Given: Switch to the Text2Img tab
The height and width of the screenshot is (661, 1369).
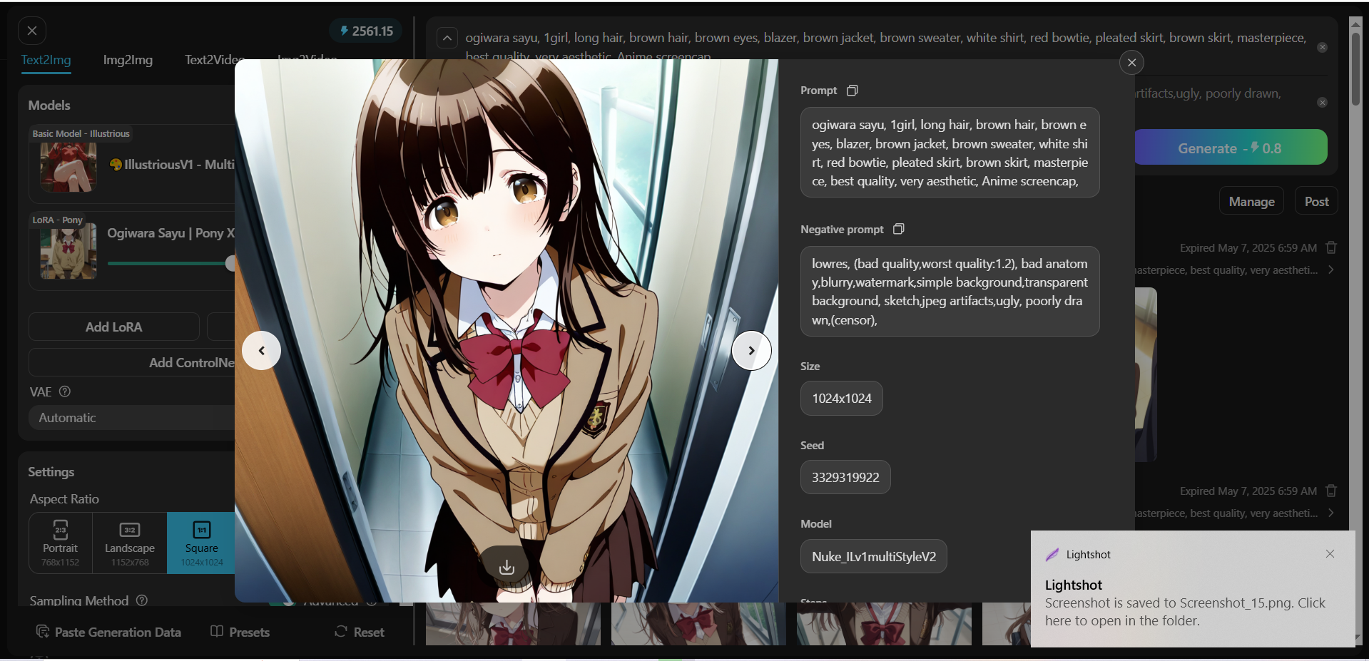Looking at the screenshot, I should (46, 60).
